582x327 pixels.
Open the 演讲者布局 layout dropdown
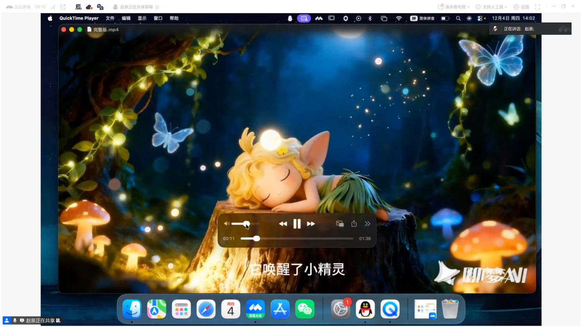(454, 7)
